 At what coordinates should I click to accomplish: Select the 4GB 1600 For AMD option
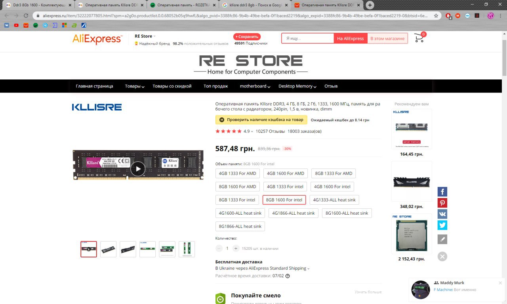[286, 173]
